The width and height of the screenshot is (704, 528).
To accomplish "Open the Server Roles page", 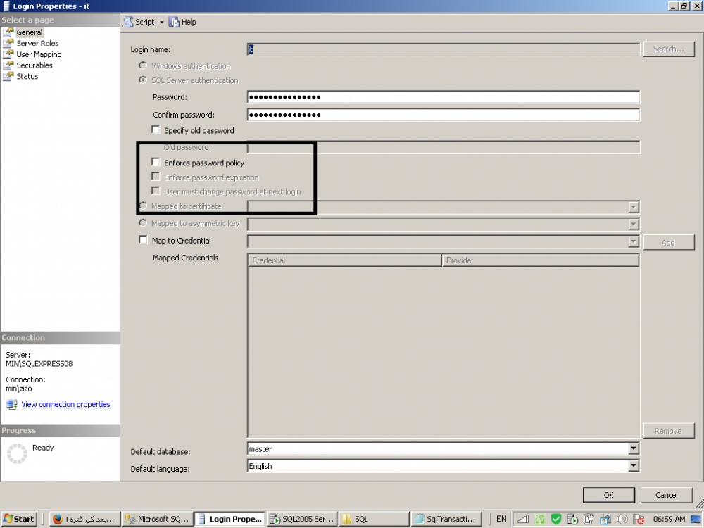I will [38, 43].
